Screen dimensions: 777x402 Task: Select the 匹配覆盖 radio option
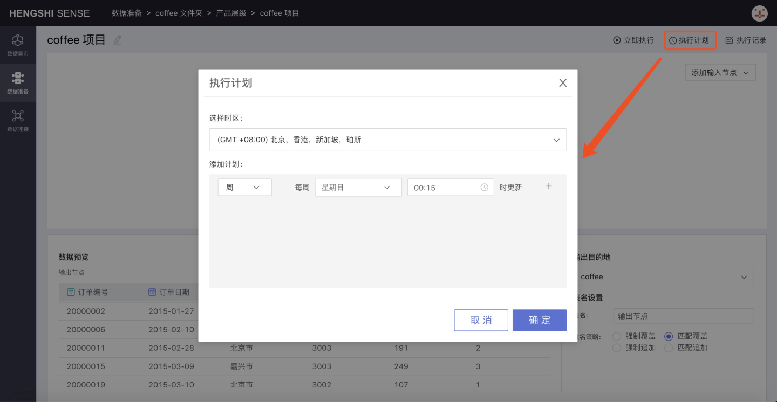click(x=669, y=336)
